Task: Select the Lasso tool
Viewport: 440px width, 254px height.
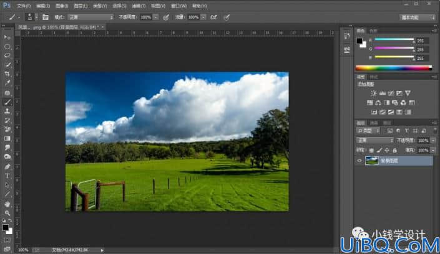Action: coord(7,56)
